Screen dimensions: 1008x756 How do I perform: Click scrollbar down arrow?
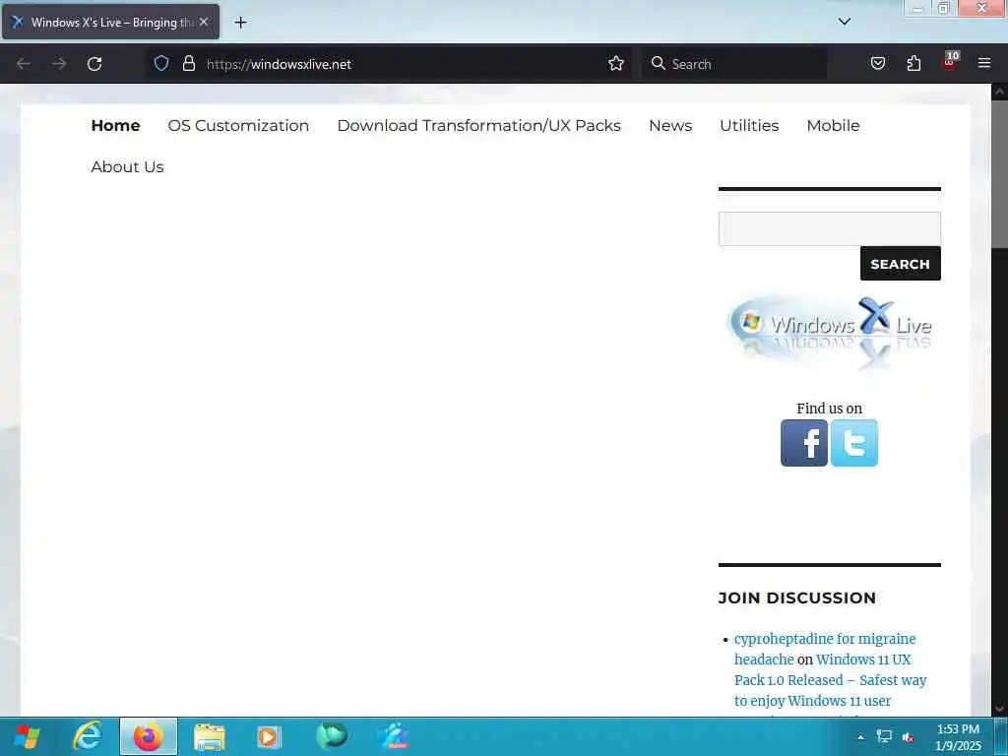(999, 709)
